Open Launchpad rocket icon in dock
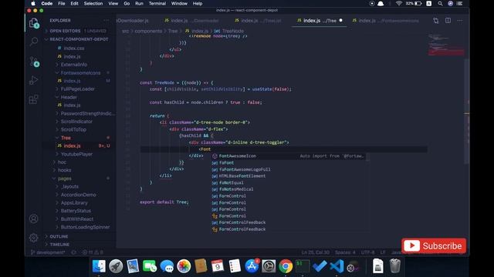This screenshot has width=494, height=277. [116, 266]
